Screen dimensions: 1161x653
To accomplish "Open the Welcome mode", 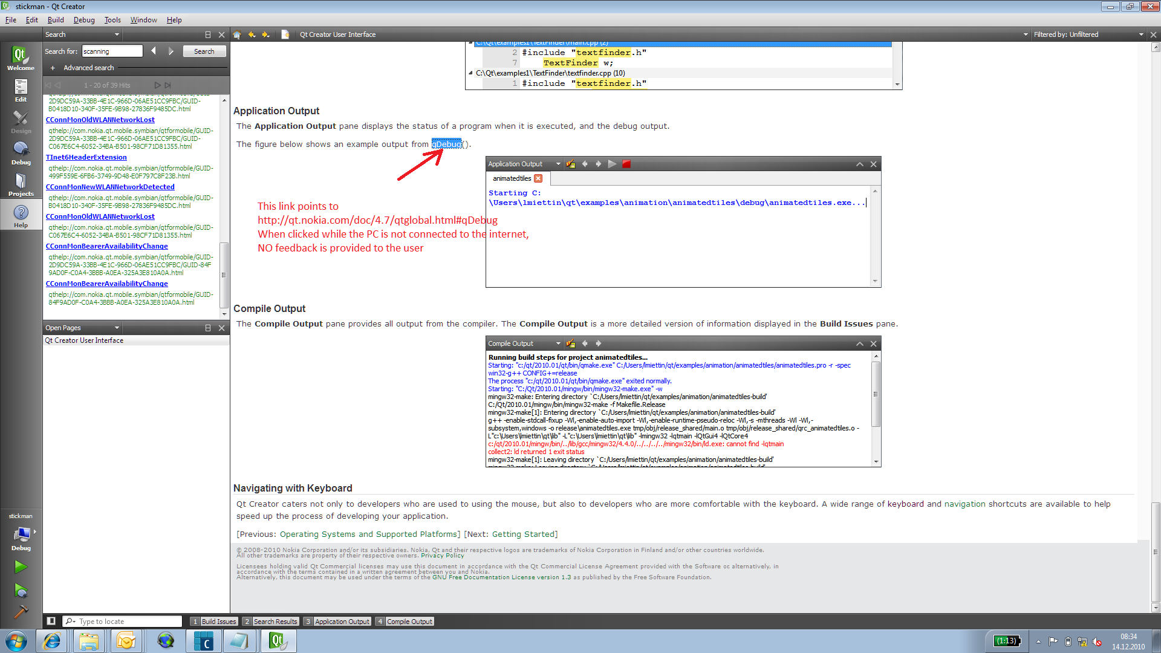I will pyautogui.click(x=21, y=58).
